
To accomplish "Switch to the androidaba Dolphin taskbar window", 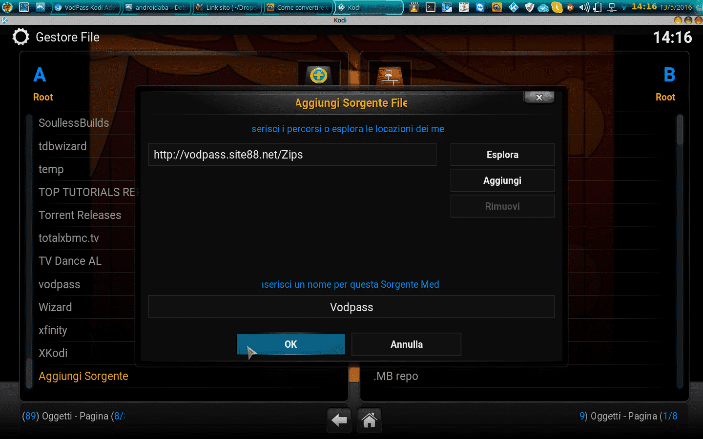I will [x=157, y=7].
